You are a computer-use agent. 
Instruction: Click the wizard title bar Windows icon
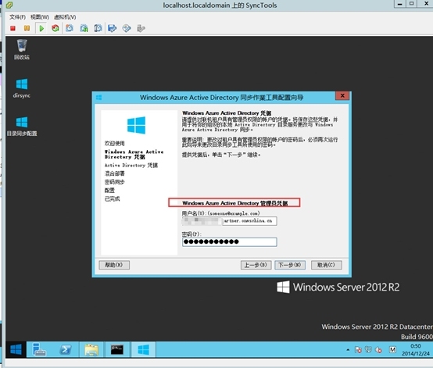[98, 98]
